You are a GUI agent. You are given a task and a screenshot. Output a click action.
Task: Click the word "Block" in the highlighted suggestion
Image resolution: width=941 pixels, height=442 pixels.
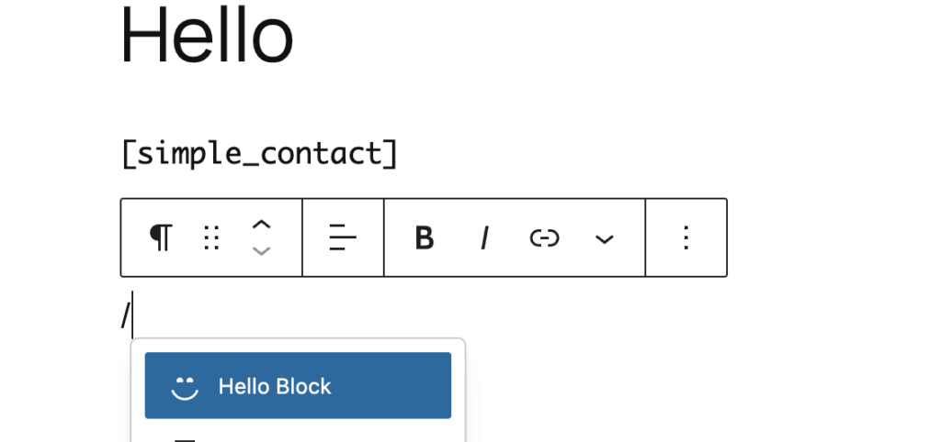click(x=306, y=386)
